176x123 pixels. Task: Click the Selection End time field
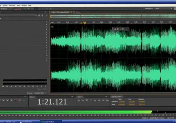click(131, 102)
